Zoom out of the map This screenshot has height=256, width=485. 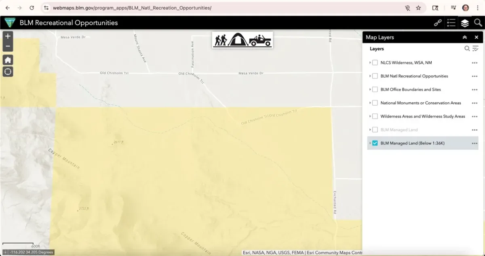pos(8,46)
